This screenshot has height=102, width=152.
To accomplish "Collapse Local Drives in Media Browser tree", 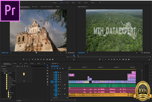I will (x=1, y=71).
